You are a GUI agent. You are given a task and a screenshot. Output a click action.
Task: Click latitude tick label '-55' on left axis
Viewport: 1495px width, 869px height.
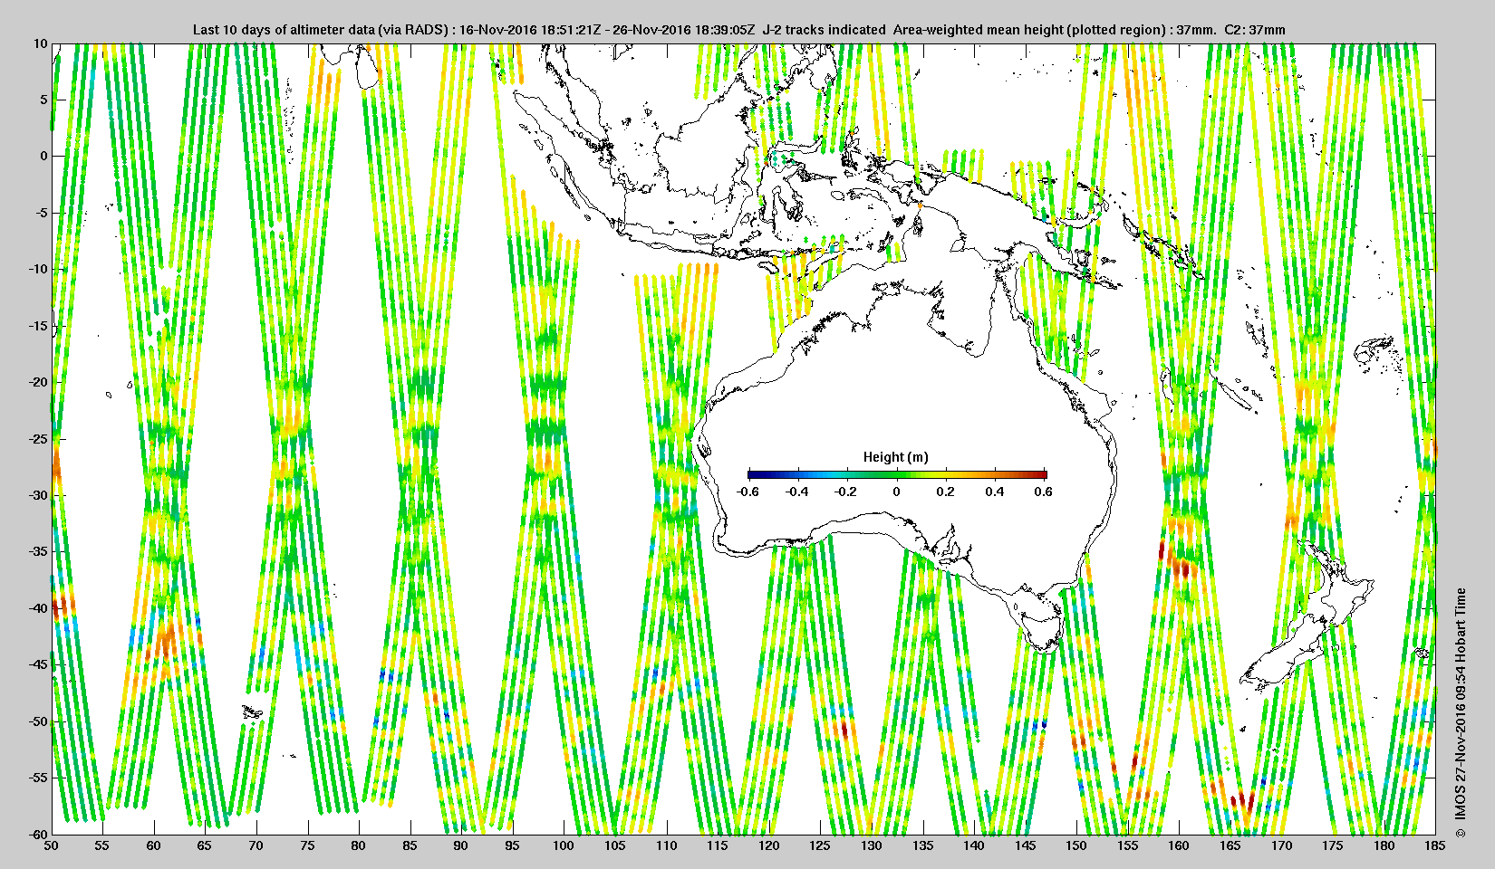(x=38, y=778)
